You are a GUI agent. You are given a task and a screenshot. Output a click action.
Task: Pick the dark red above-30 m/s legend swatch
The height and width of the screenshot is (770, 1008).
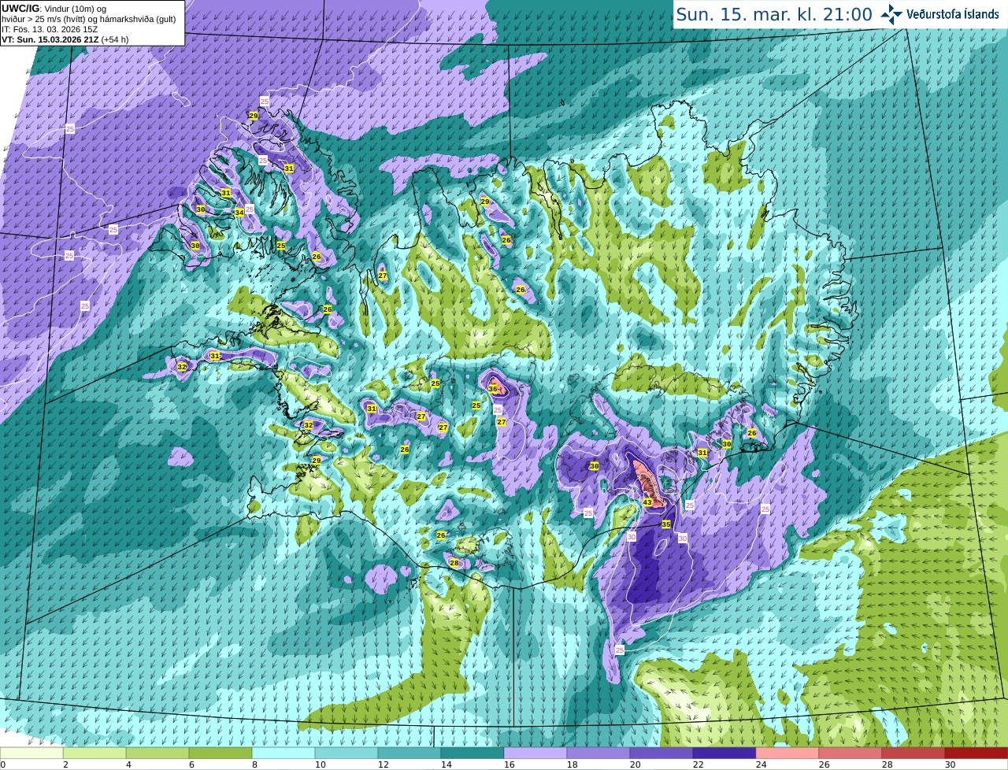[x=976, y=753]
